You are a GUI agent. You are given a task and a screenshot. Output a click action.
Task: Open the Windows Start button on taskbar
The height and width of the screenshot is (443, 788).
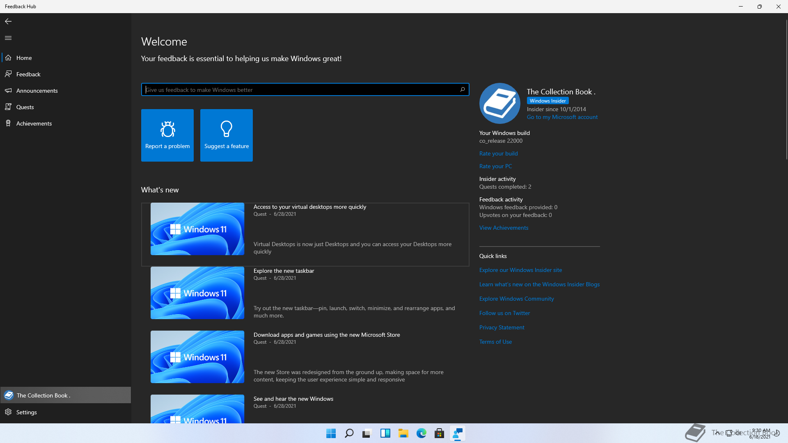point(331,433)
